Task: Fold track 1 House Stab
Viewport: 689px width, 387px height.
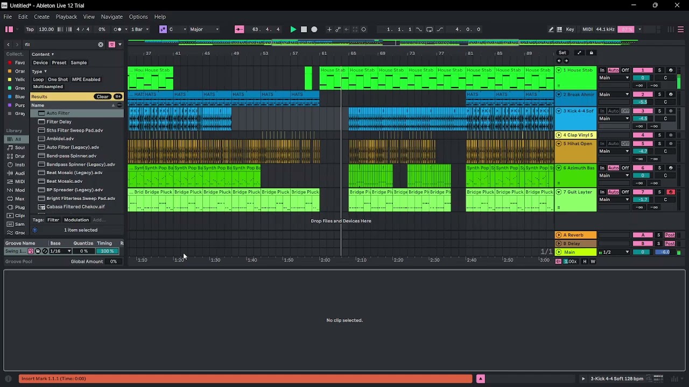Action: (559, 70)
